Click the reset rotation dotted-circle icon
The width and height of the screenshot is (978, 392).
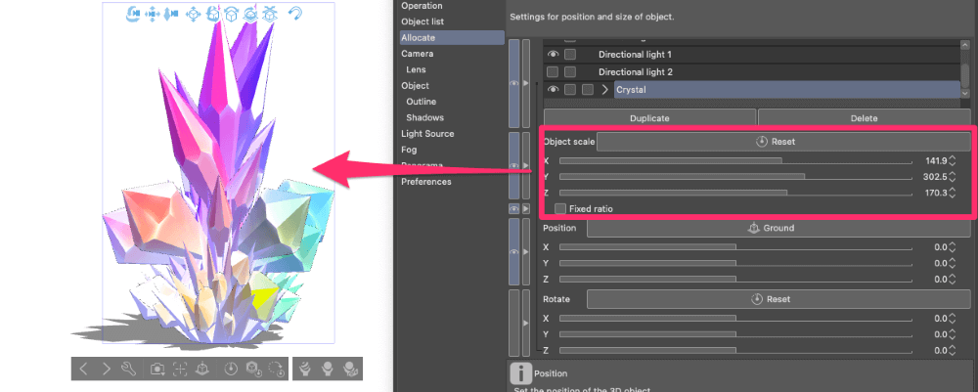coord(277,369)
